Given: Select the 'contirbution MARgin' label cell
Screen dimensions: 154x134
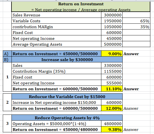Looking at the screenshot, I should [x=56, y=26].
